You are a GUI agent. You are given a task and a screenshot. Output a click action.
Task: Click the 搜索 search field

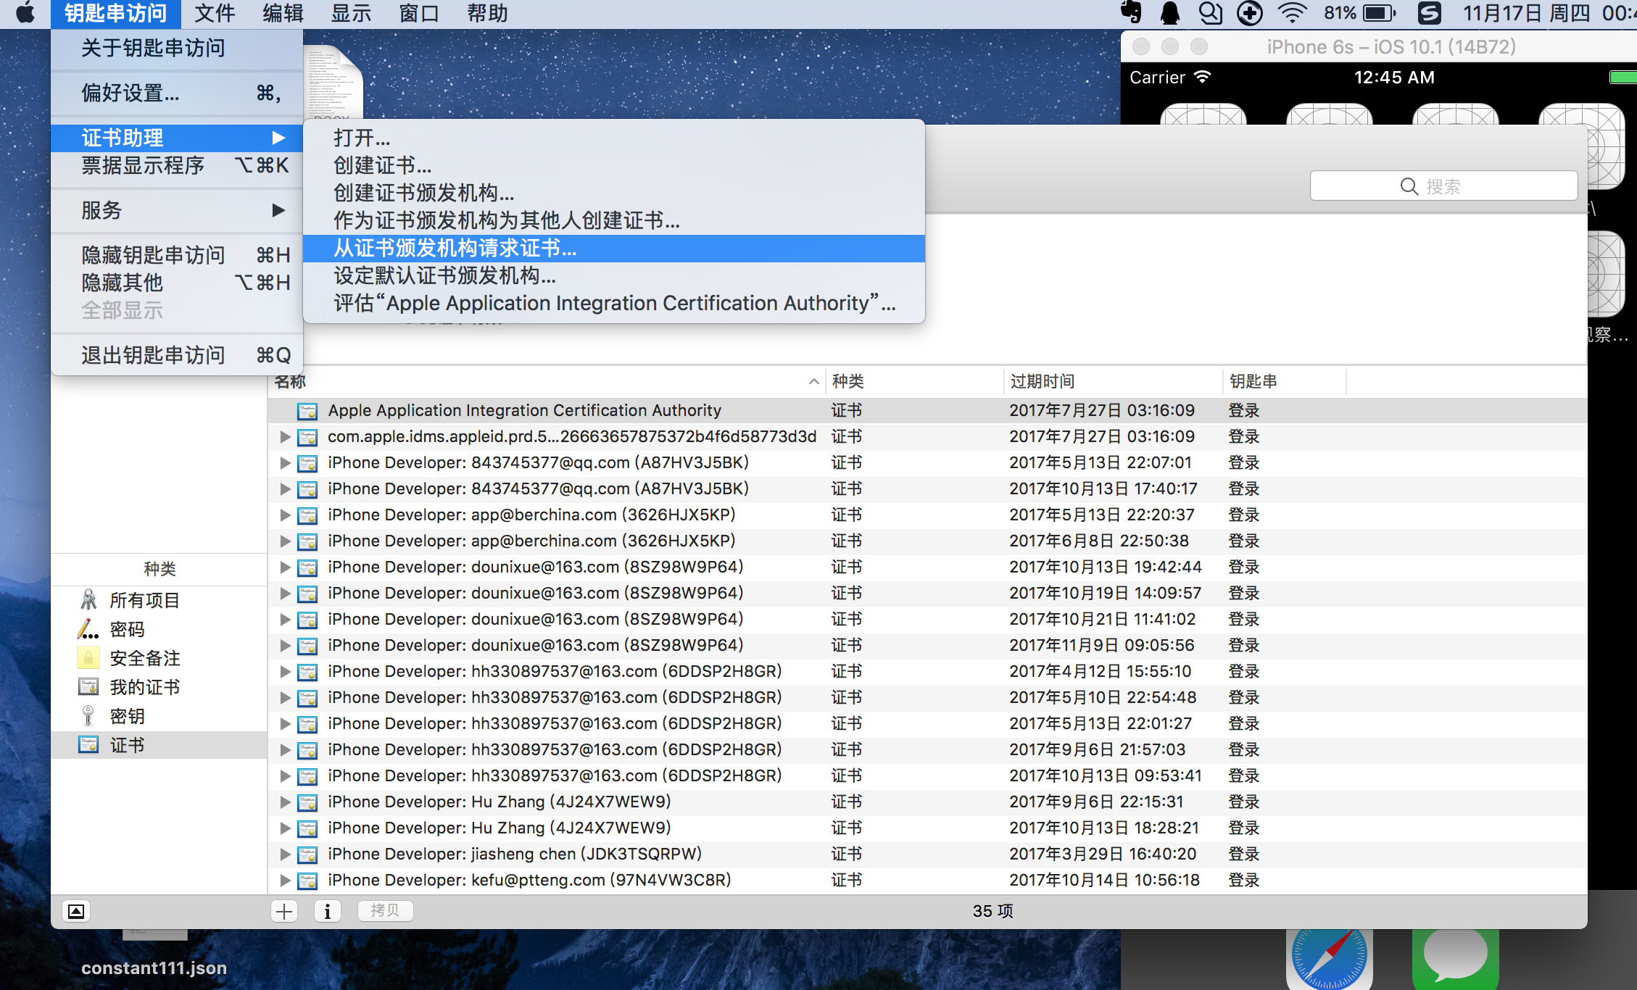[x=1443, y=186]
